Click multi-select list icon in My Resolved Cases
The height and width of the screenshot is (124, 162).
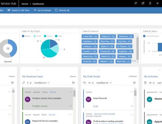coord(74,83)
